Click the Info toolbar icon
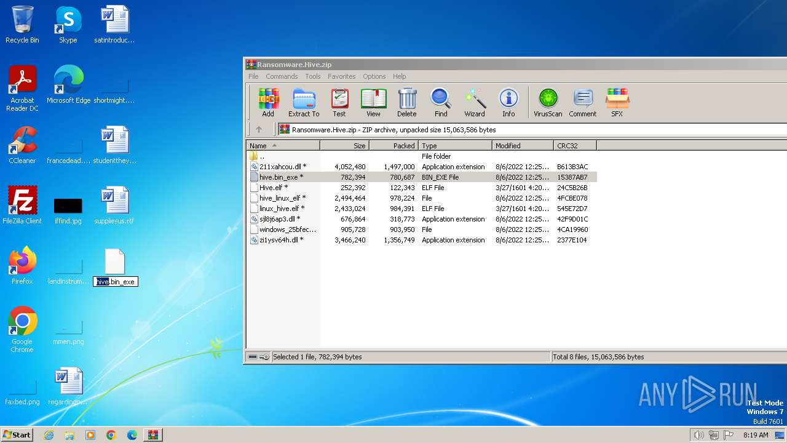The width and height of the screenshot is (787, 443). [508, 102]
